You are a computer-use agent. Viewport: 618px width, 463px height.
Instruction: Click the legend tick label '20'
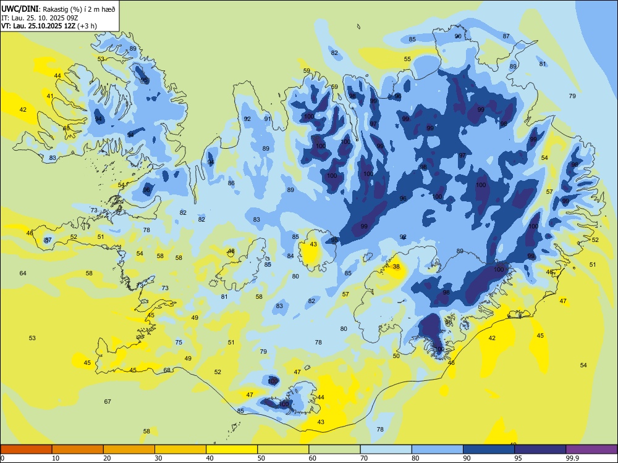(107, 458)
